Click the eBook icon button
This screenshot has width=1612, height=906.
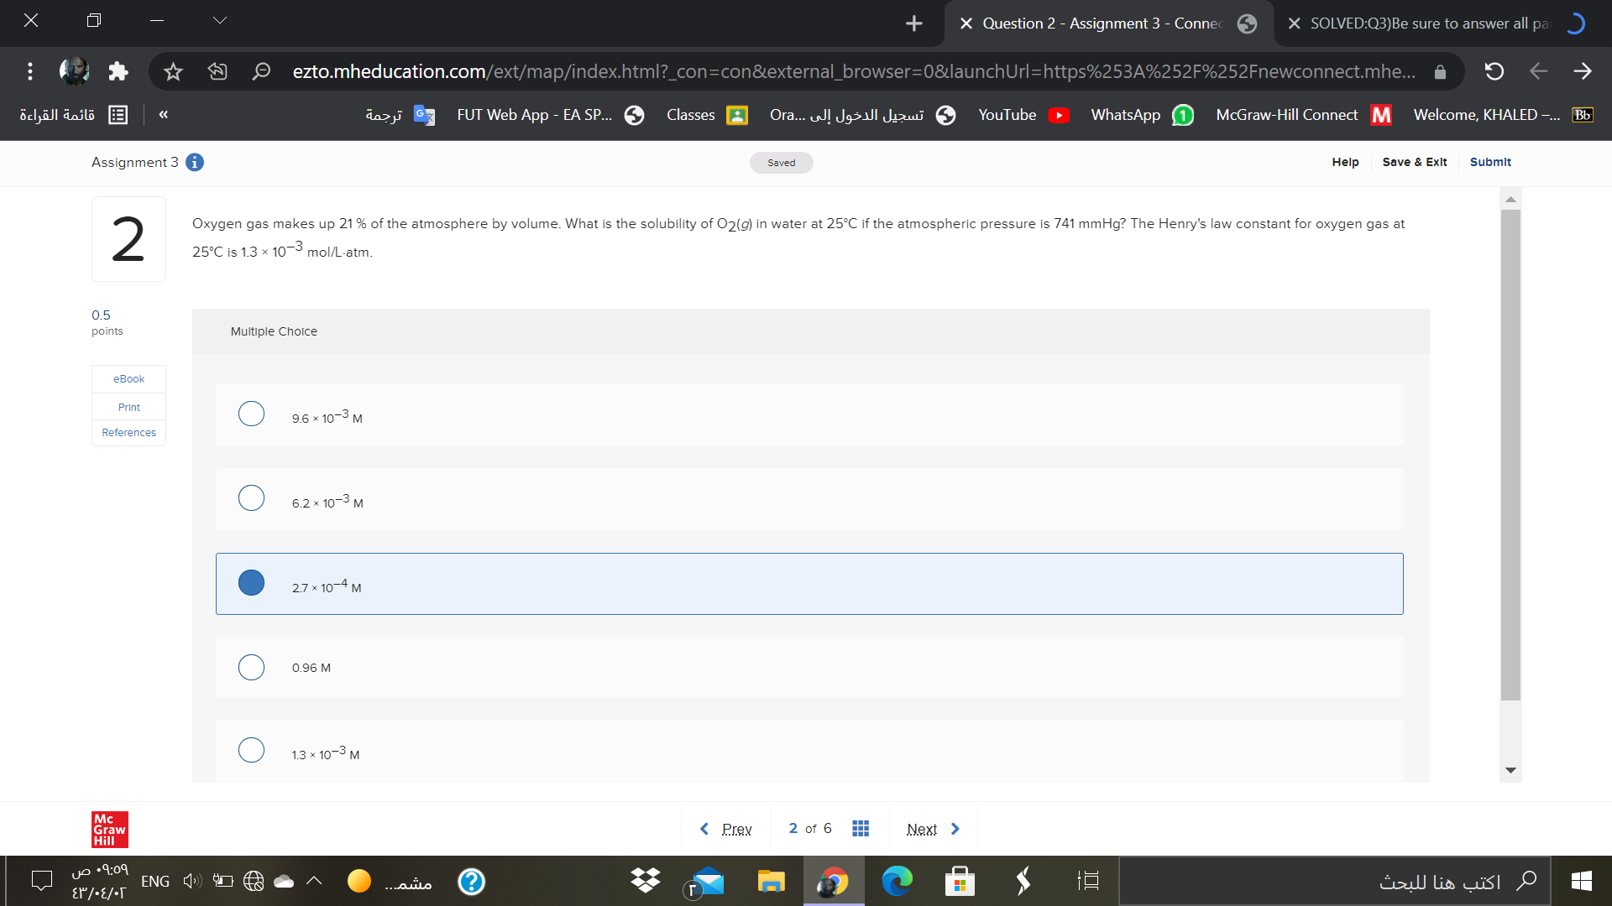[129, 378]
